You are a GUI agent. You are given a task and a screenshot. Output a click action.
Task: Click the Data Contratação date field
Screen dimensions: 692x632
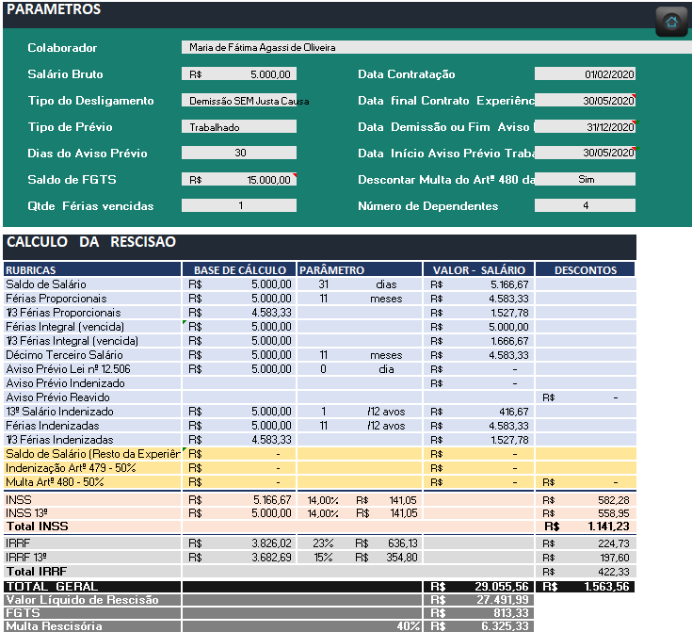(x=585, y=73)
